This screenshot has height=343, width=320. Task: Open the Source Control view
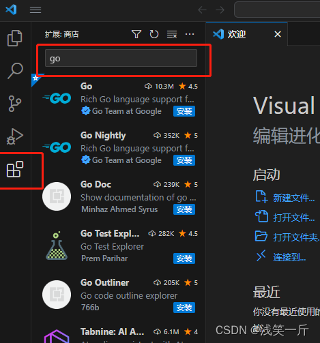point(15,104)
